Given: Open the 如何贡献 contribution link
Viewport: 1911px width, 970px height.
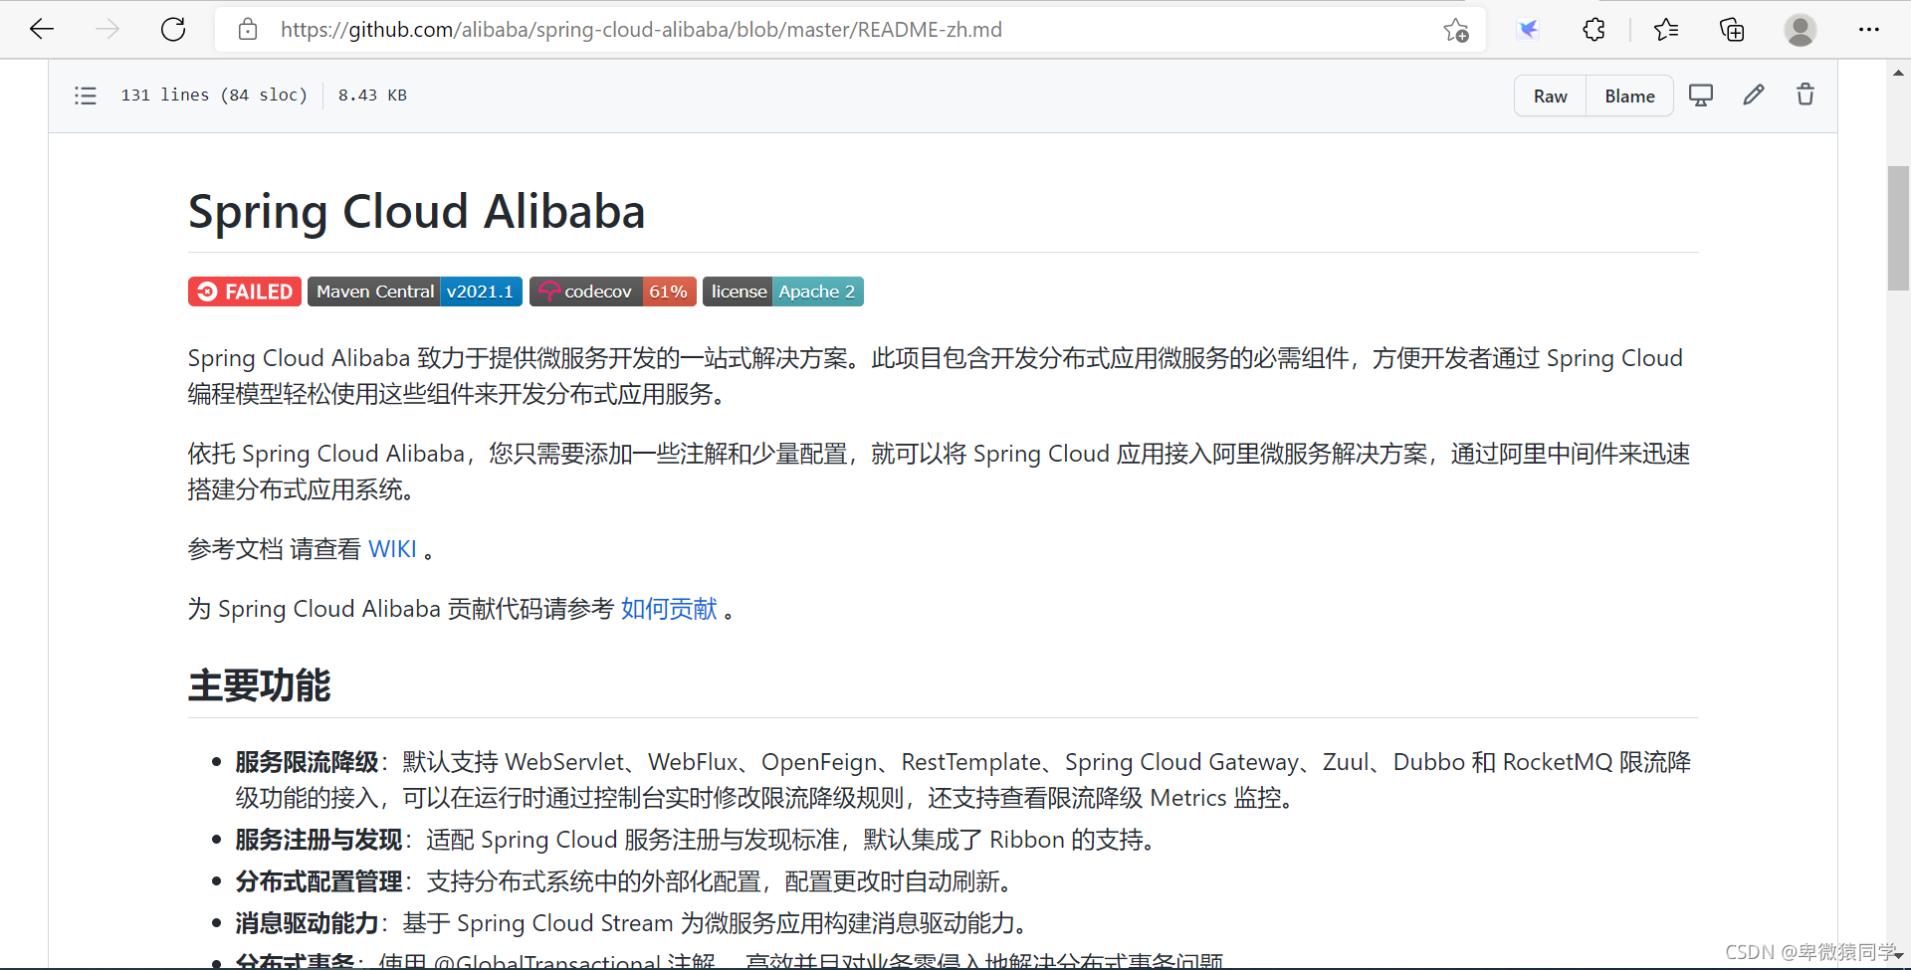Looking at the screenshot, I should click(x=669, y=609).
